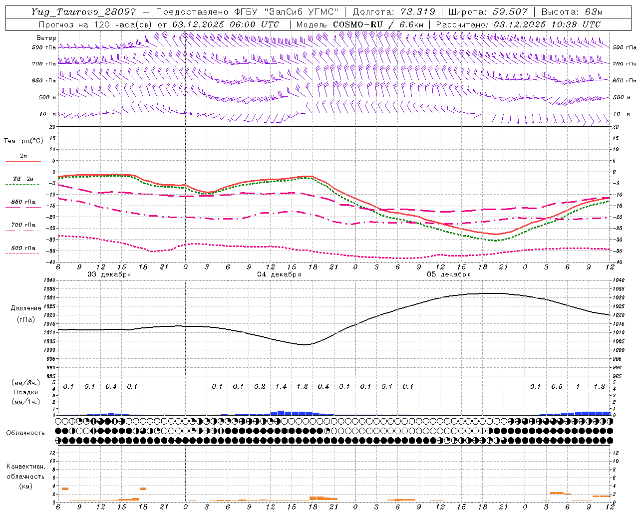Click the 0.2 precipitation value

pos(260,387)
